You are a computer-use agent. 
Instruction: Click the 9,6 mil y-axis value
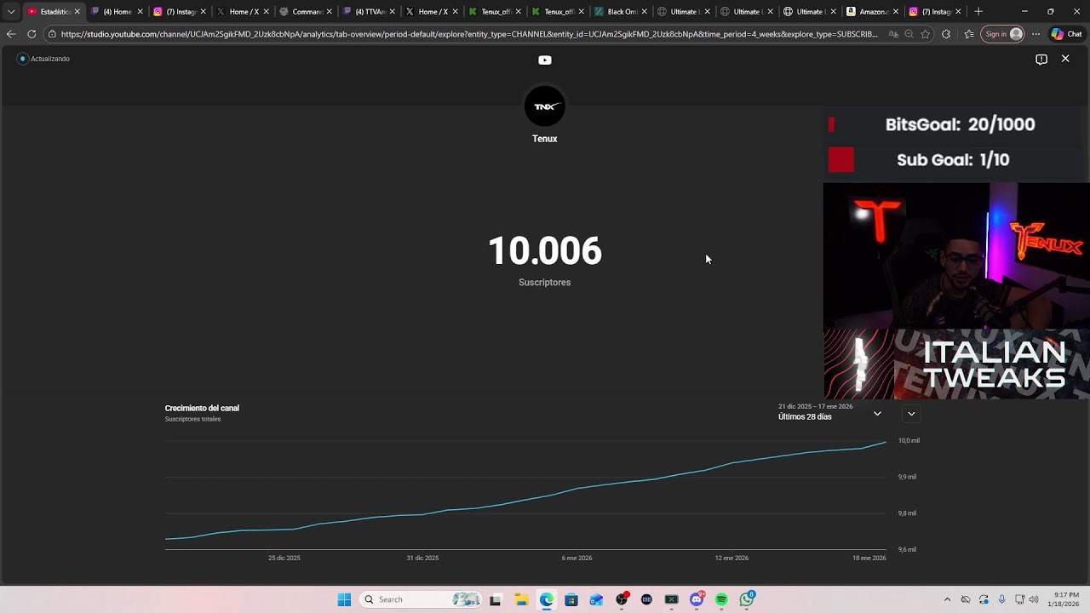(907, 549)
